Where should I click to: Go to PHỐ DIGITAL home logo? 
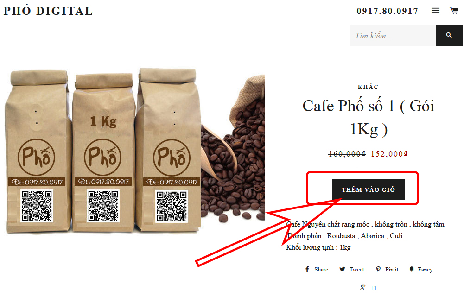point(48,11)
